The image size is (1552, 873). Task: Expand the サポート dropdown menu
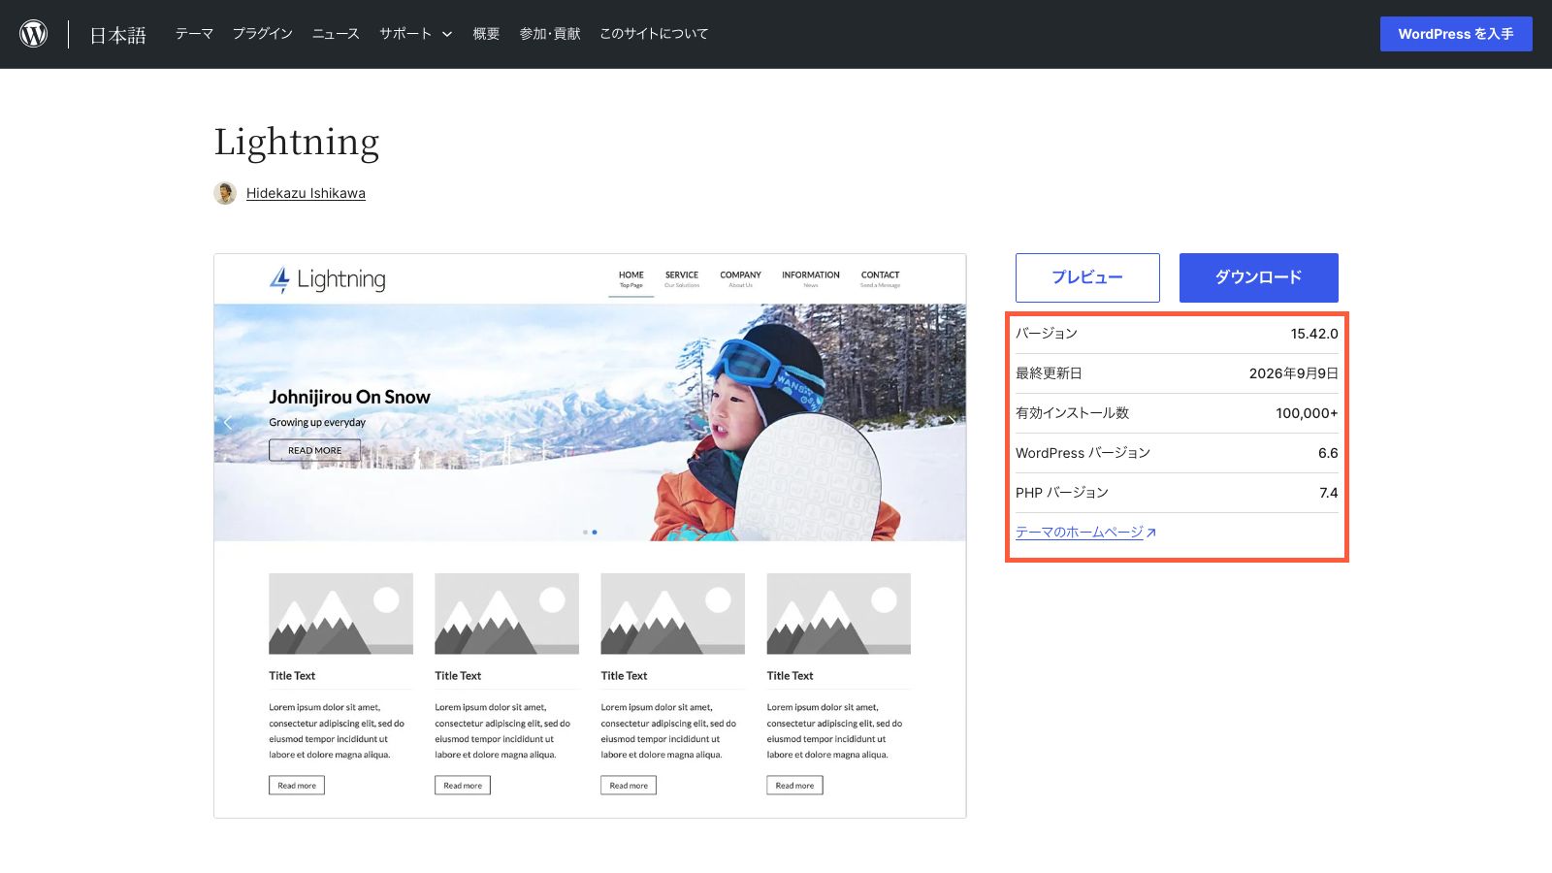point(415,34)
